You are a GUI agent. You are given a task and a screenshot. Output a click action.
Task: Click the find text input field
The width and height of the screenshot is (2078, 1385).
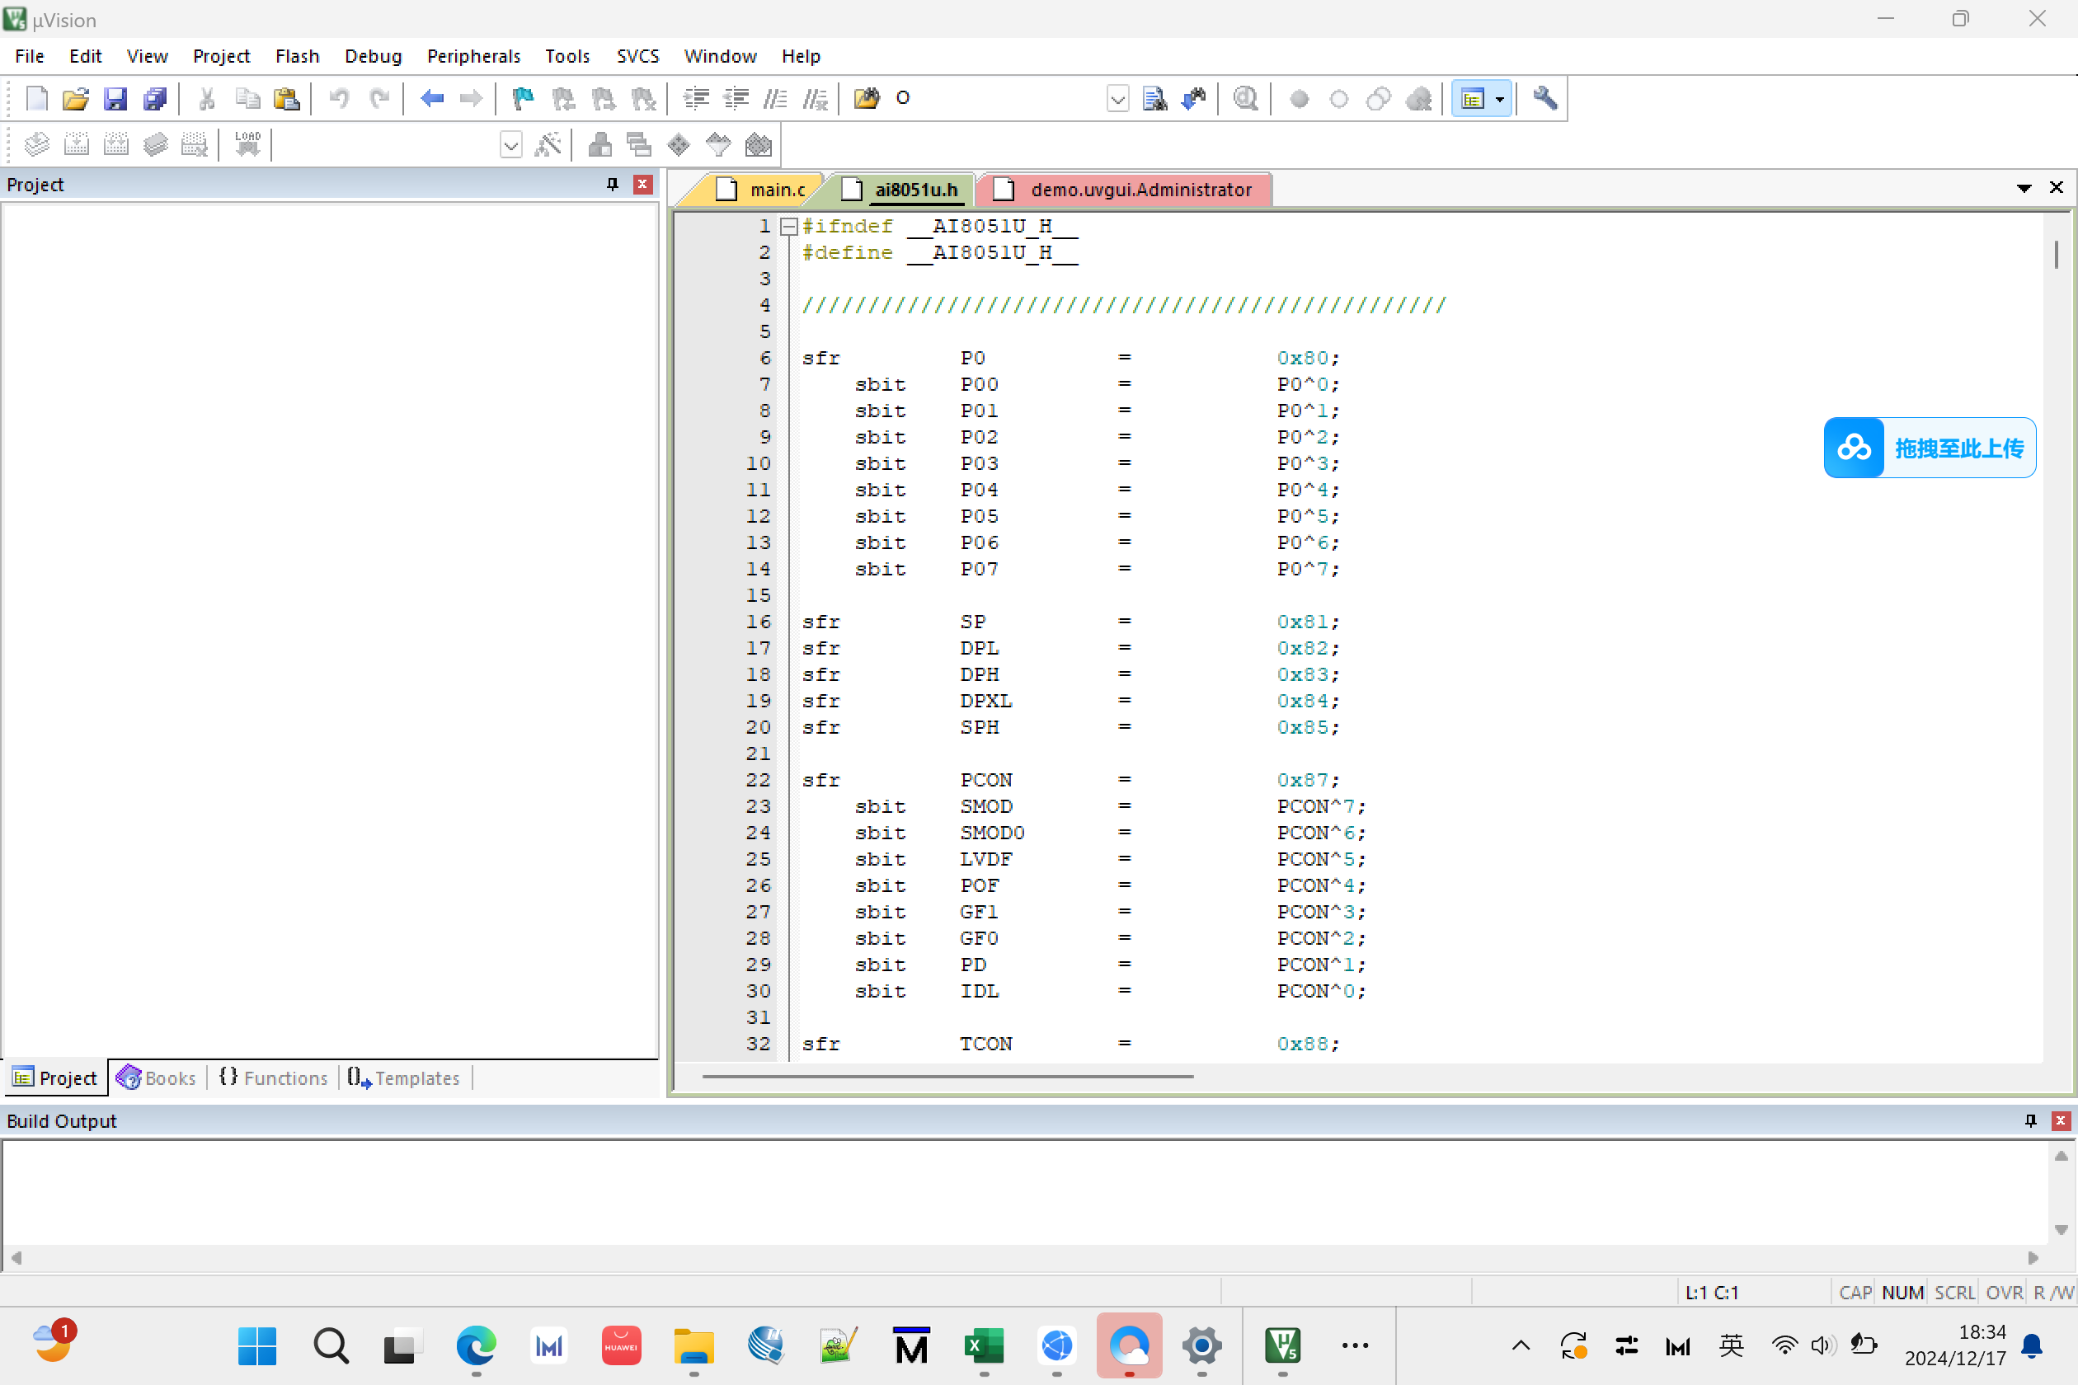pos(997,98)
